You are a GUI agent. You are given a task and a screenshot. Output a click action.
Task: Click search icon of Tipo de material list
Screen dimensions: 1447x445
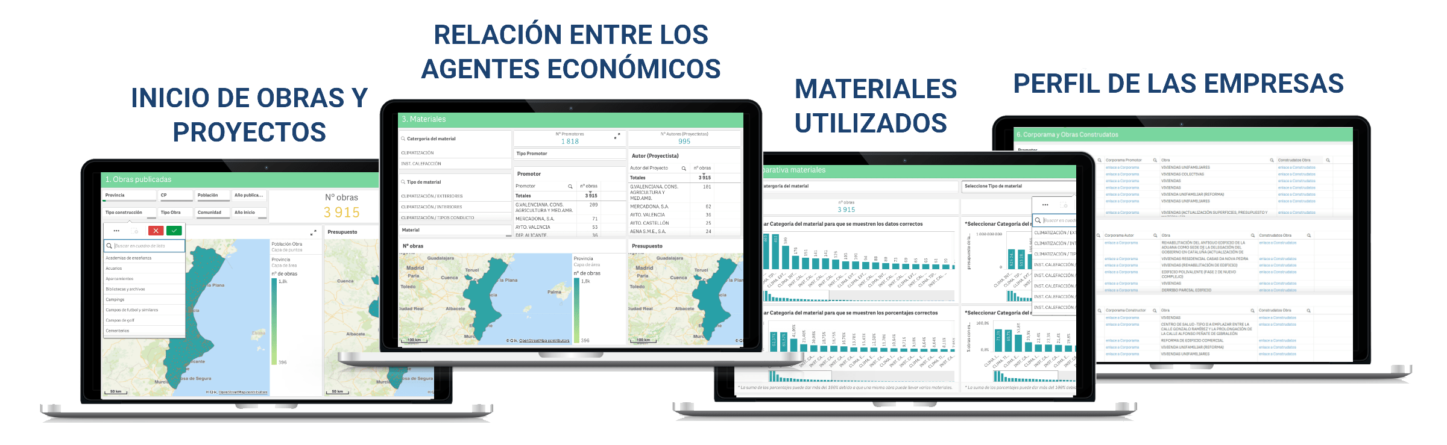pos(403,182)
